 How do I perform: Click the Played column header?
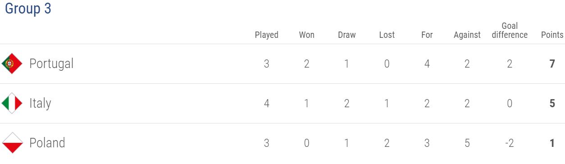267,35
